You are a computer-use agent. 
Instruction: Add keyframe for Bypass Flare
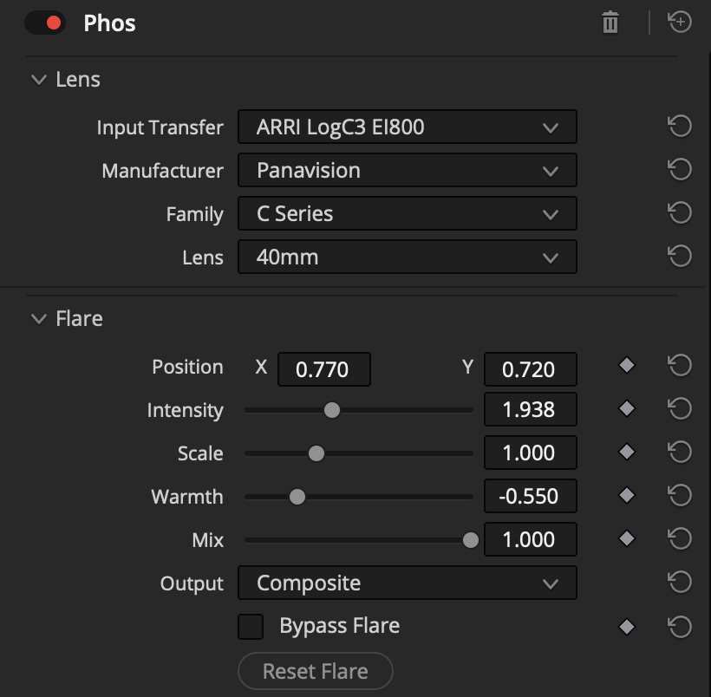[627, 627]
